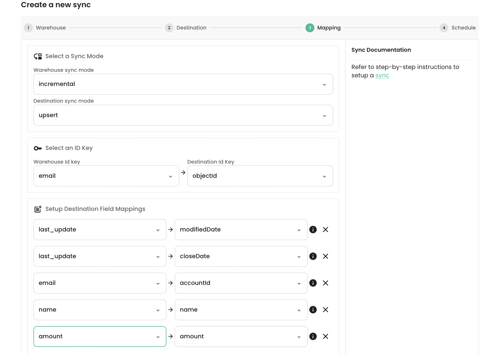The height and width of the screenshot is (355, 490).
Task: Open Warehouse Id key email dropdown
Action: click(106, 176)
